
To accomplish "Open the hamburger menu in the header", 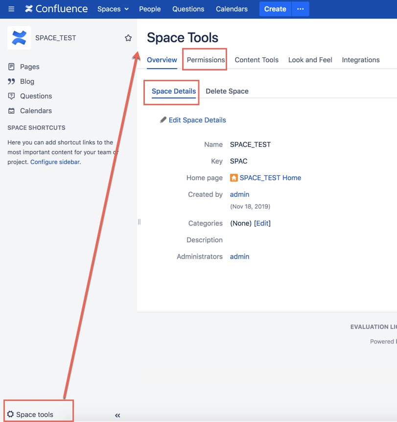I will point(11,9).
